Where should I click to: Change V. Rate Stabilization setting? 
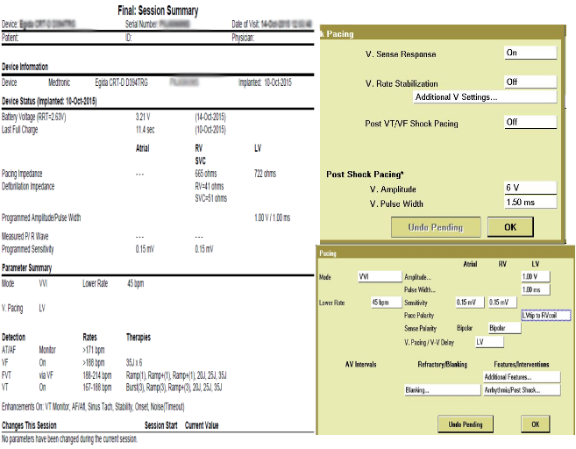tap(530, 82)
